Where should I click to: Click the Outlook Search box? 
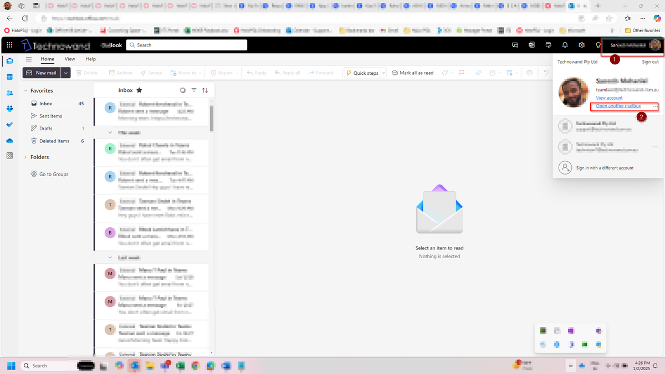(x=187, y=45)
